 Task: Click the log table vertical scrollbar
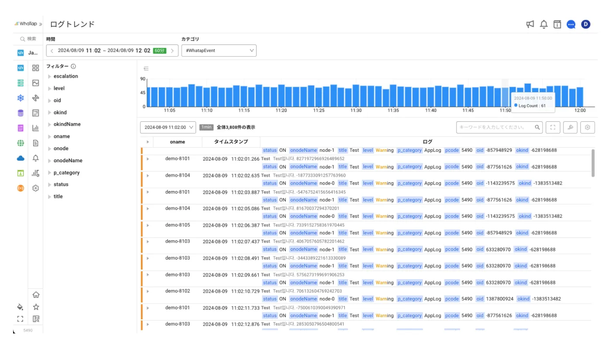pyautogui.click(x=593, y=163)
